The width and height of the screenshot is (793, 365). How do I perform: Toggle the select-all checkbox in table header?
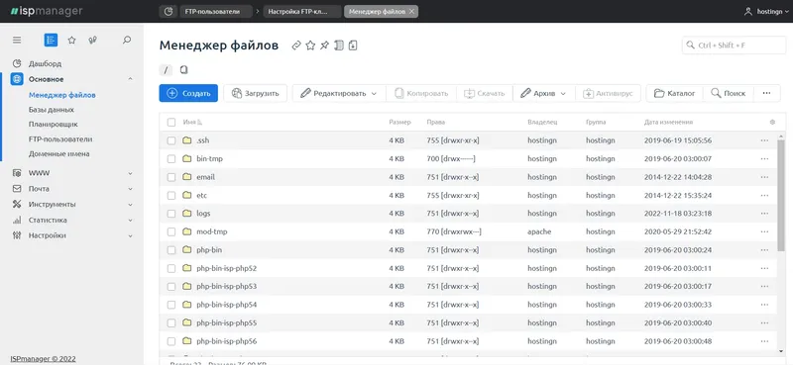(171, 123)
